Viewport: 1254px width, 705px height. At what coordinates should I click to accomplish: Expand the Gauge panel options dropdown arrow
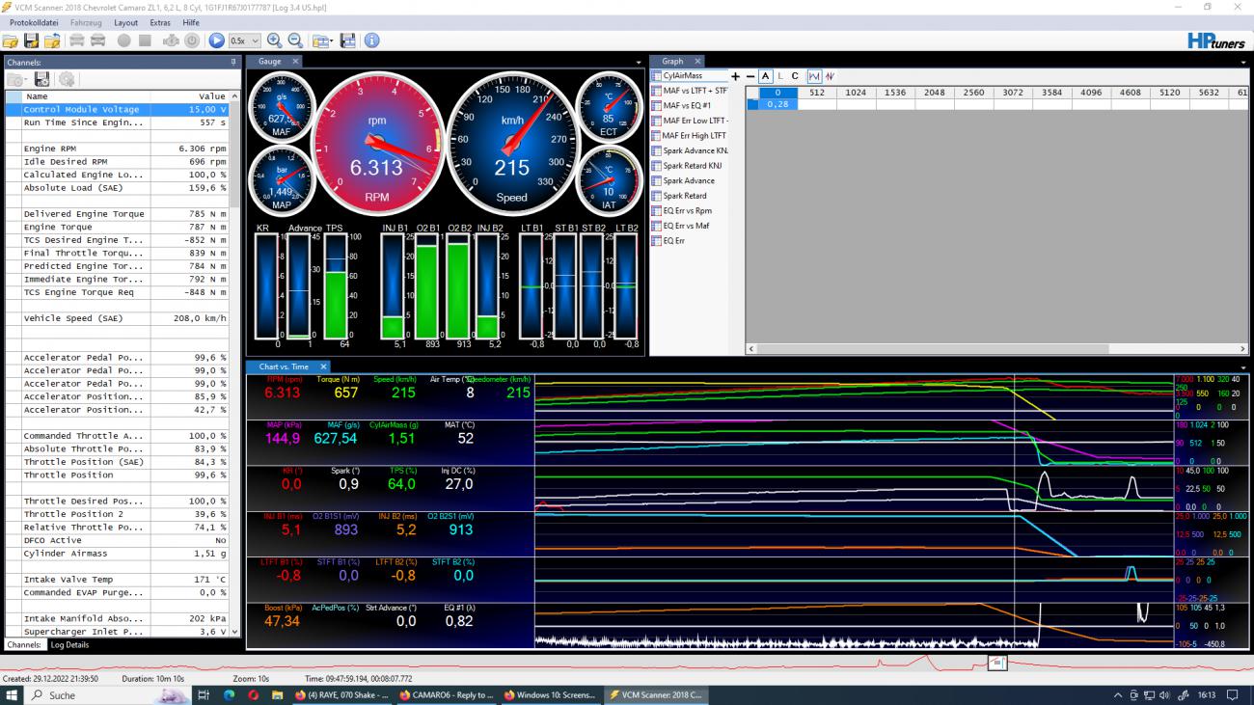tap(638, 63)
